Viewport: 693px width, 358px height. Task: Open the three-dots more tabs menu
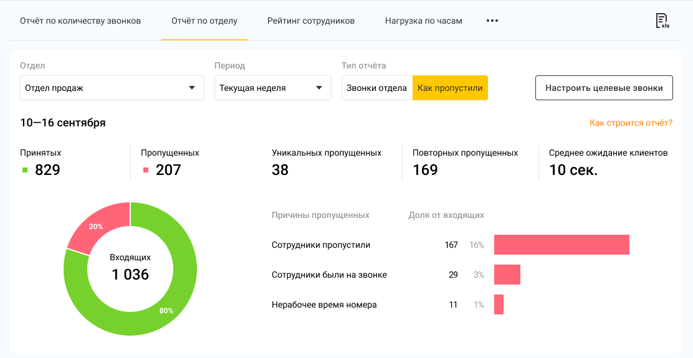point(492,21)
